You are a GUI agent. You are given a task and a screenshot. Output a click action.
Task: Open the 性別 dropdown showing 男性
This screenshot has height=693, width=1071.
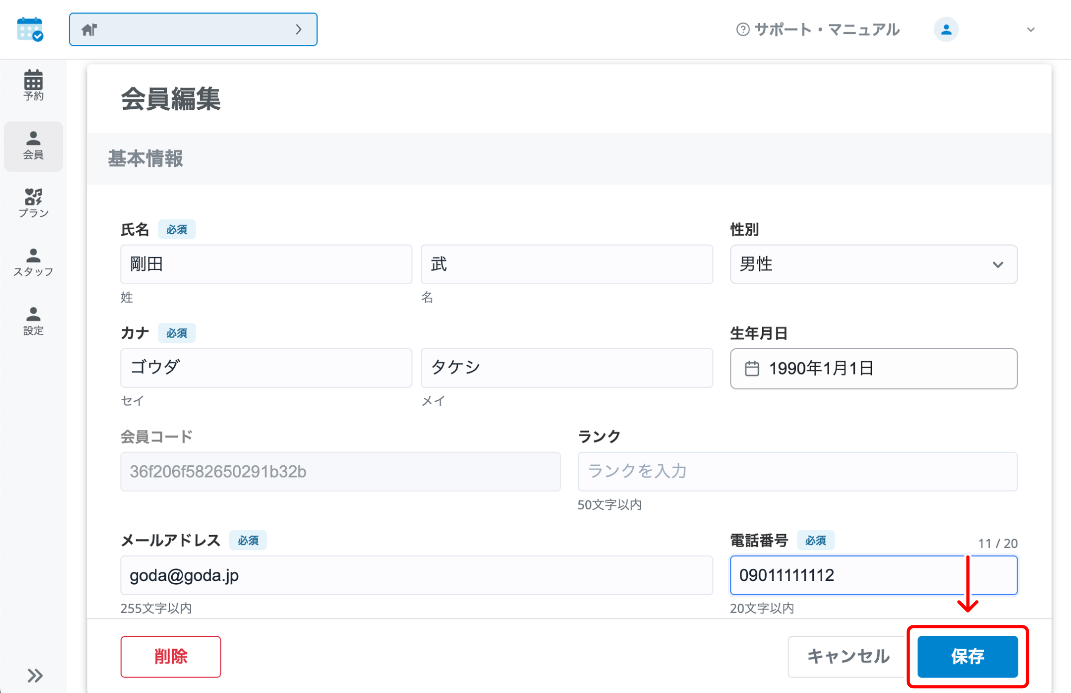[x=873, y=264]
